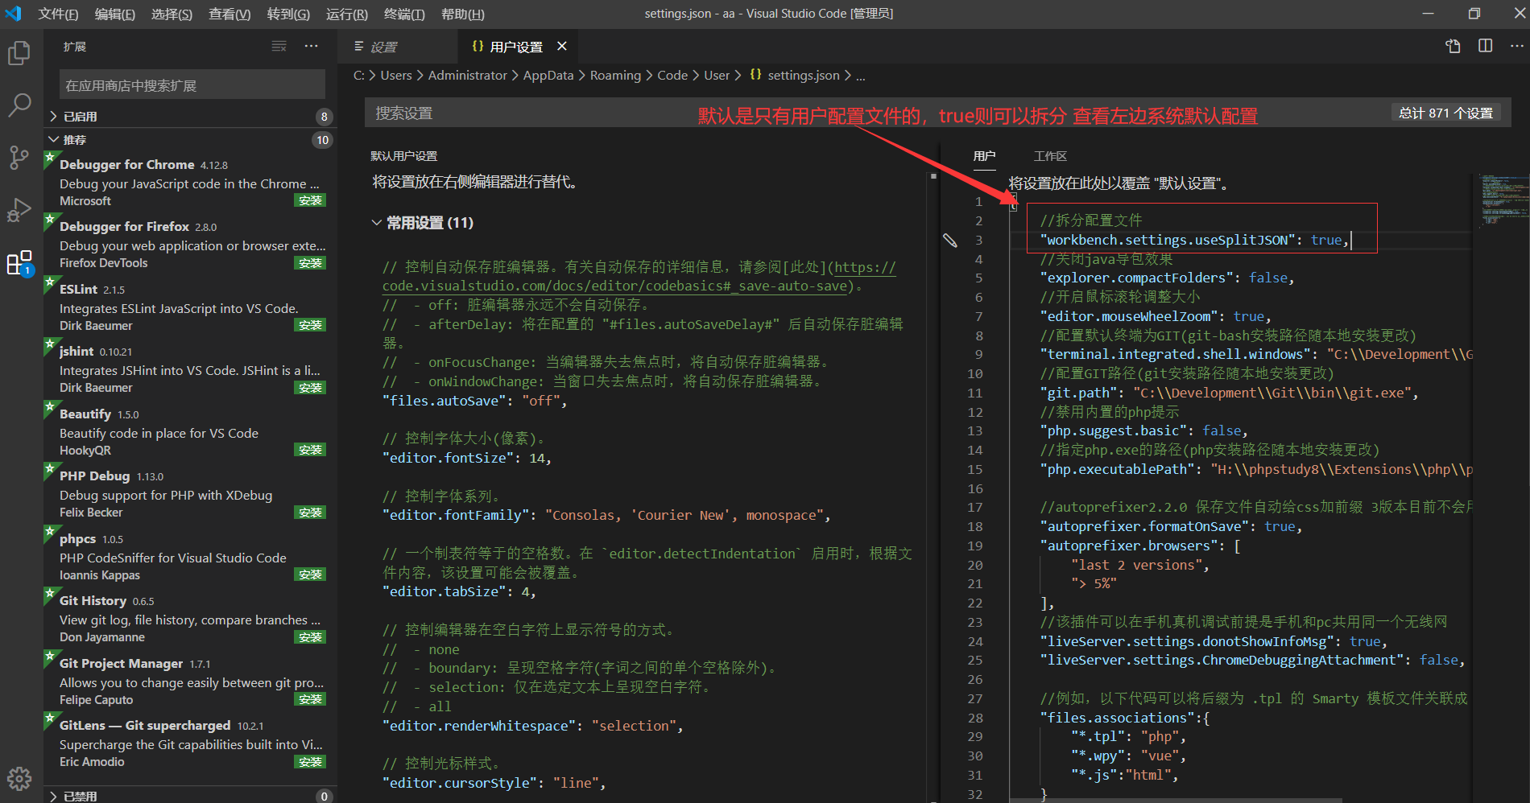Open the 编辑(E) menu
Screen dimensions: 1530x803
coord(115,14)
